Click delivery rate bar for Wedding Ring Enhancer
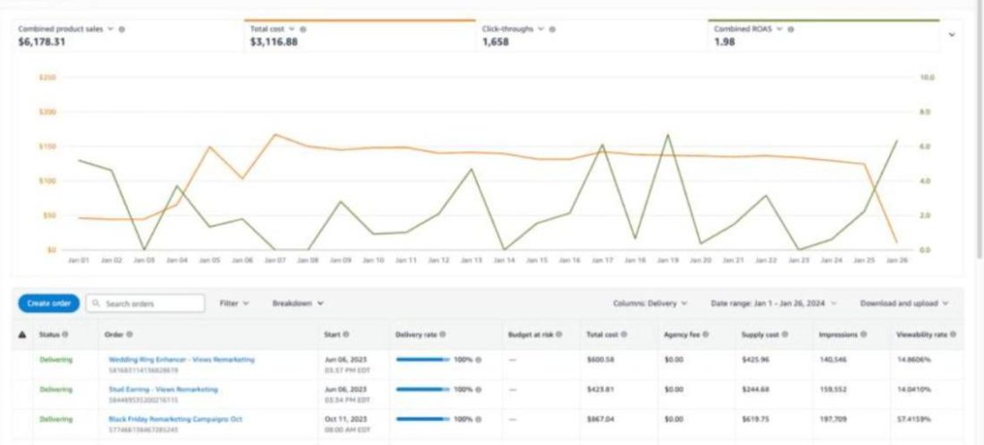Image resolution: width=984 pixels, height=445 pixels. 423,360
